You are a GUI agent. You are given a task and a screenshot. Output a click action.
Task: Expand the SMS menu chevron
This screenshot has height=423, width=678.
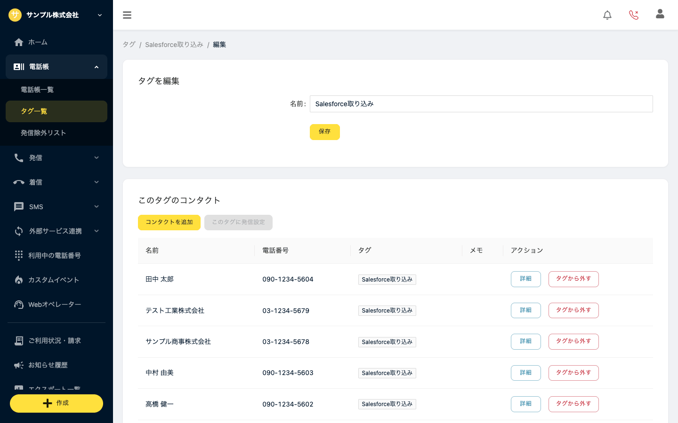click(x=97, y=207)
